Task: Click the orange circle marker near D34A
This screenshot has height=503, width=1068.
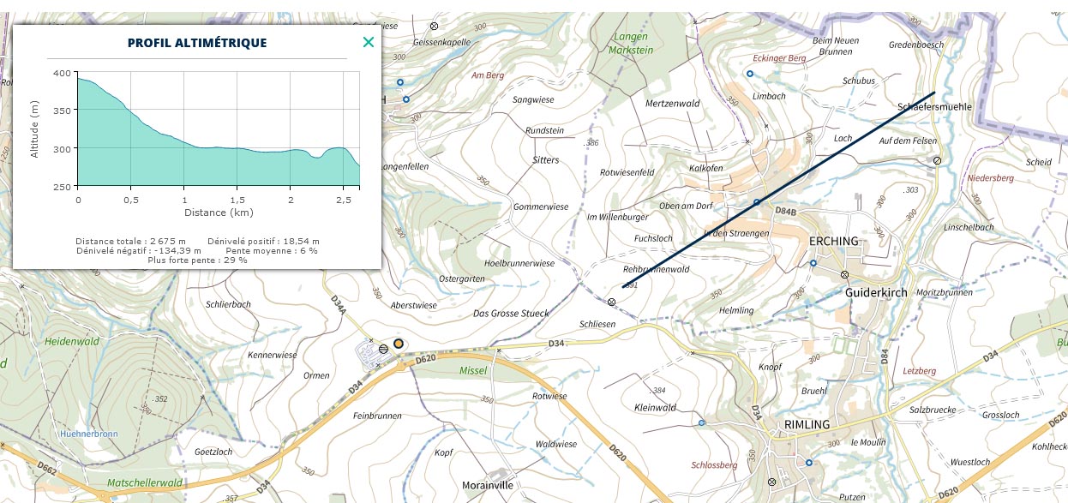Action: point(399,344)
